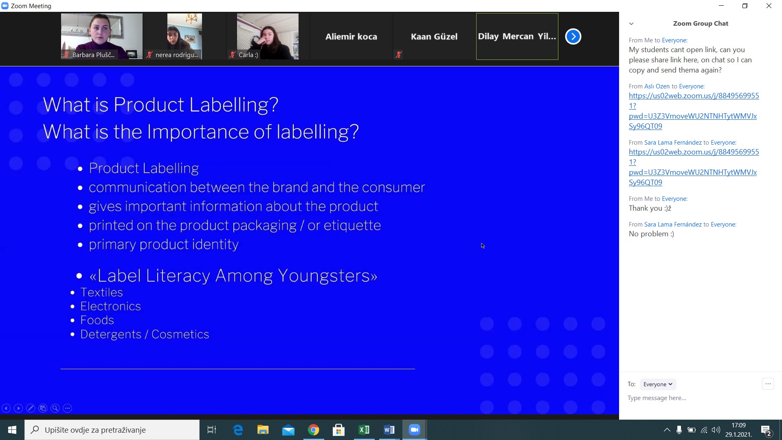
Task: Open the Mail app on the taskbar
Action: 288,430
